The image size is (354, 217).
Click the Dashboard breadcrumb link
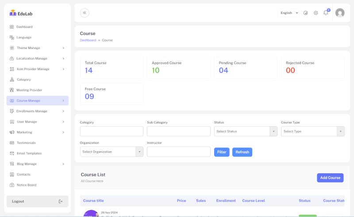coord(88,40)
